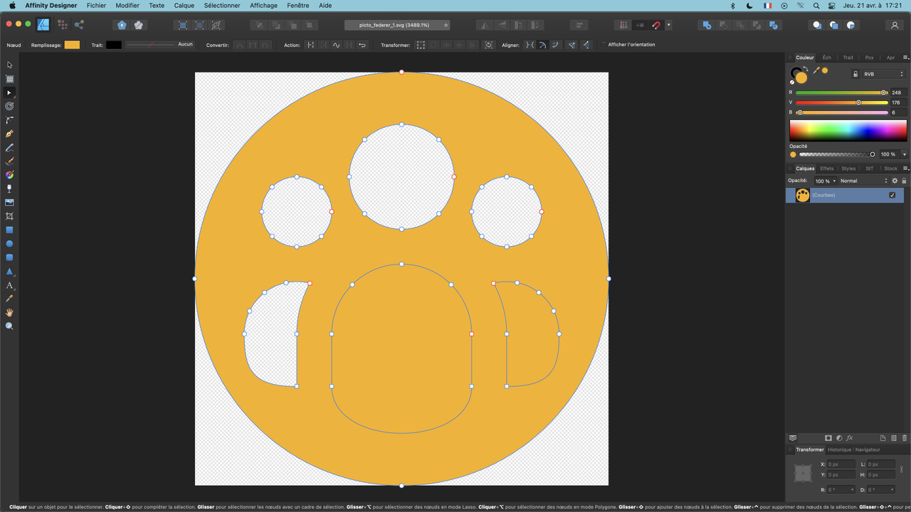The height and width of the screenshot is (512, 911).
Task: Click the account profile icon
Action: (895, 25)
